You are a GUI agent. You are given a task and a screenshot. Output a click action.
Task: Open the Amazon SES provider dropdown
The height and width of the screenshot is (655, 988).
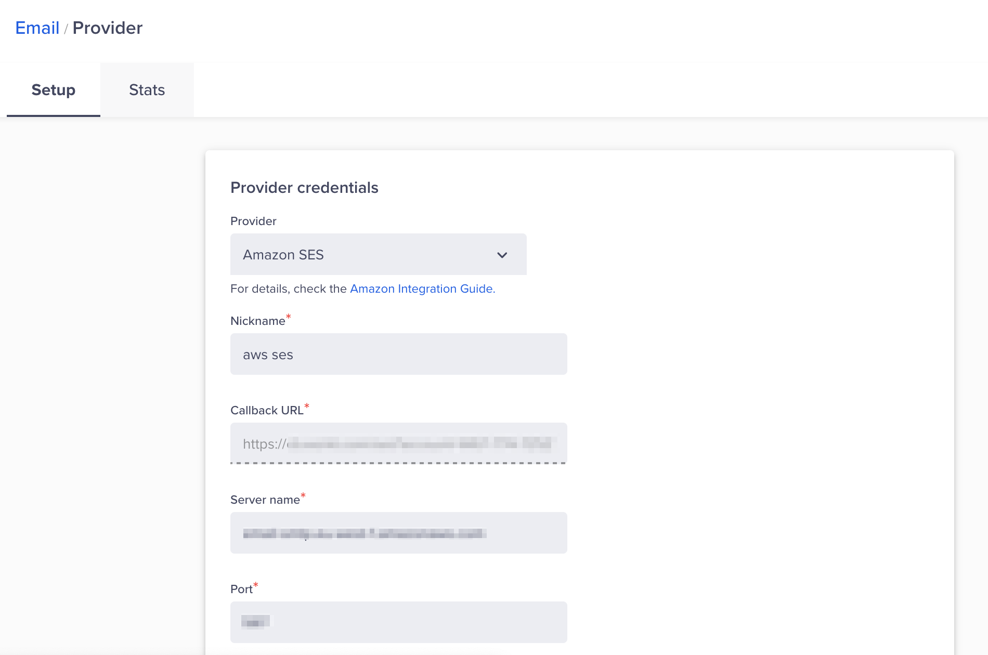378,254
